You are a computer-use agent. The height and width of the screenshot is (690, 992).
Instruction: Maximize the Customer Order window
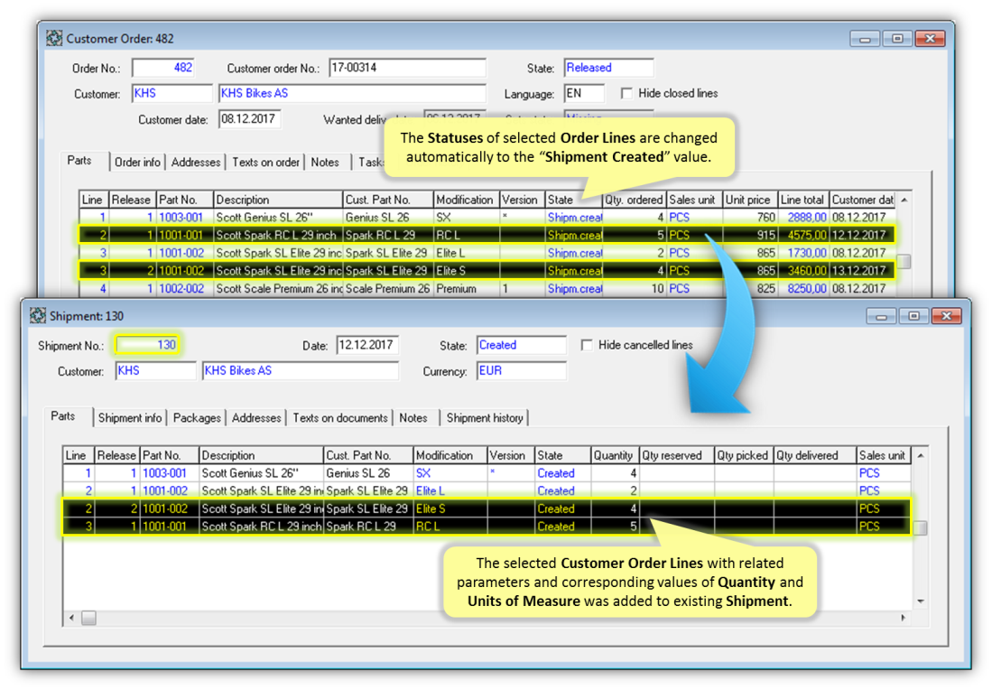tap(897, 39)
